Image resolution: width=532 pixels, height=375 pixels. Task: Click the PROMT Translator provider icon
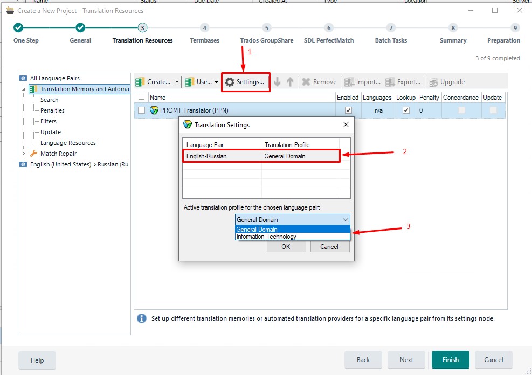(154, 110)
